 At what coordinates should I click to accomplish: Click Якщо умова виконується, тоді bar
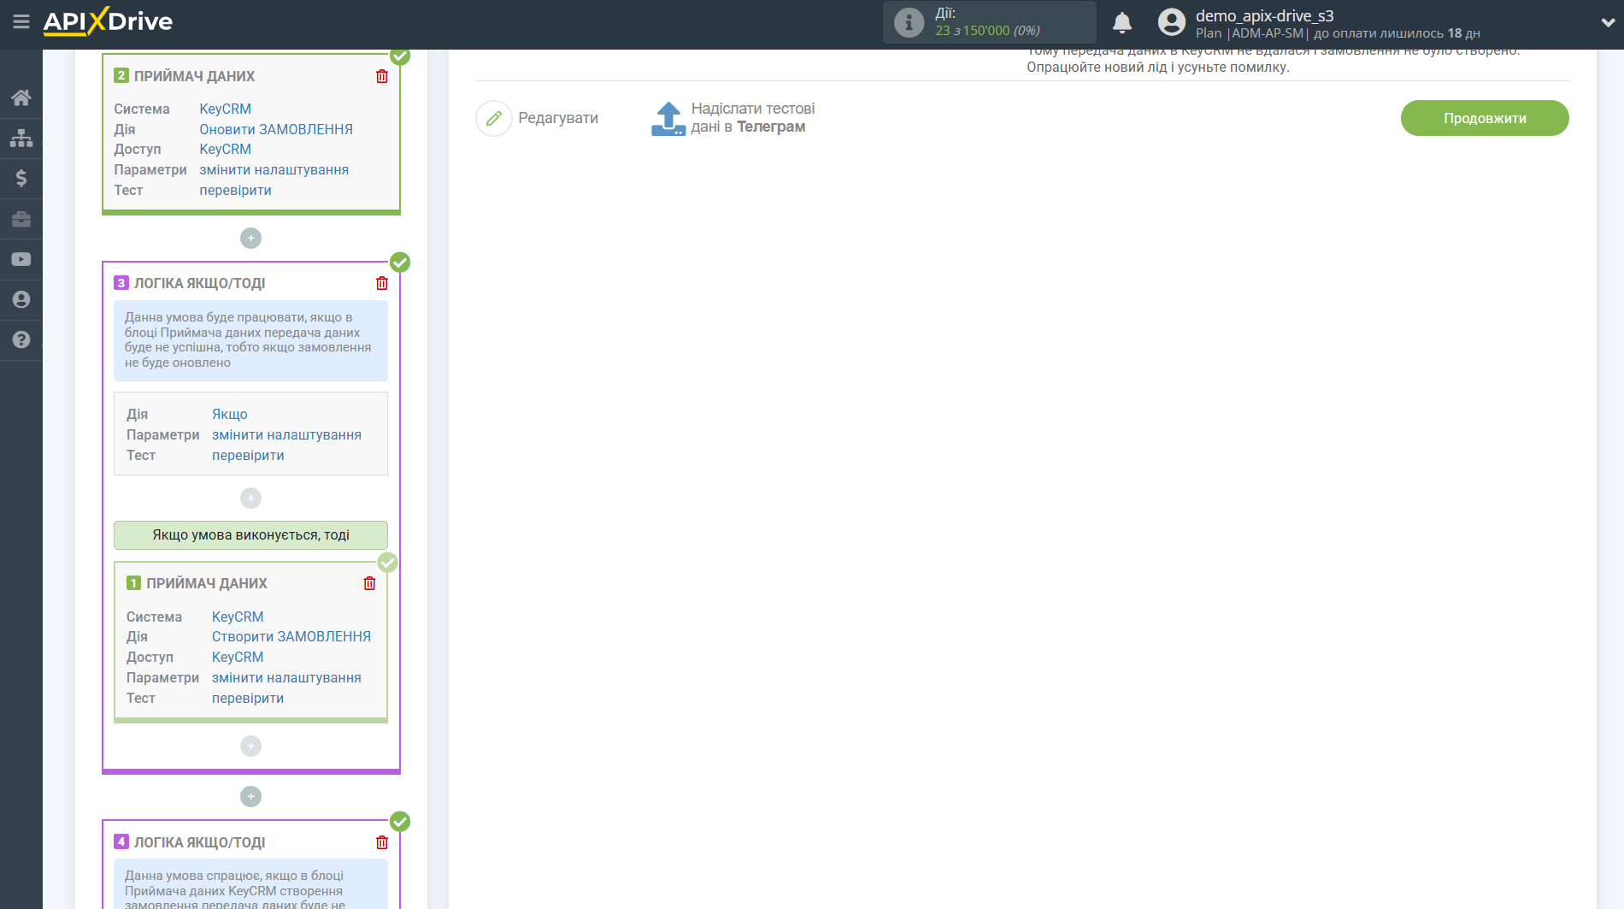[x=250, y=535]
